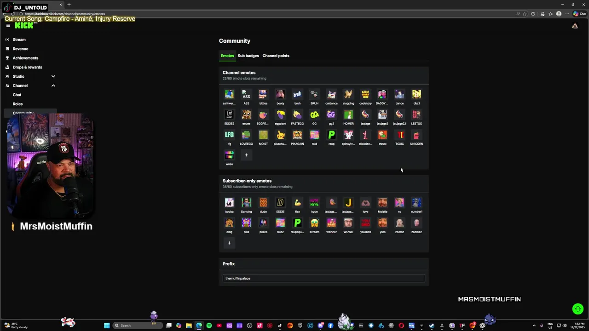This screenshot has height=331, width=589.
Task: Add a new subscriber-only emote
Action: 229,243
